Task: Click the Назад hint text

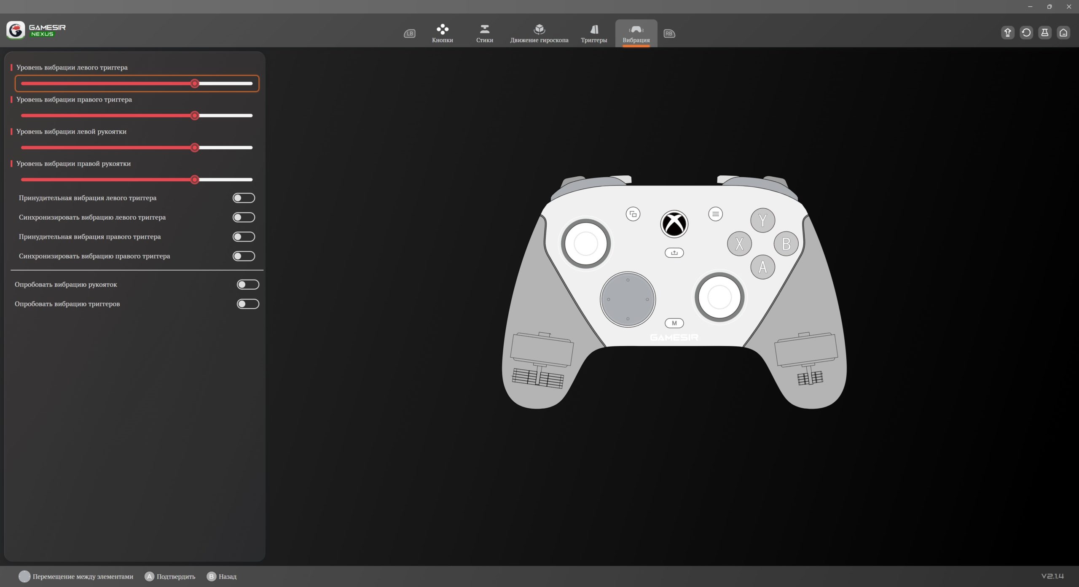Action: pyautogui.click(x=228, y=576)
